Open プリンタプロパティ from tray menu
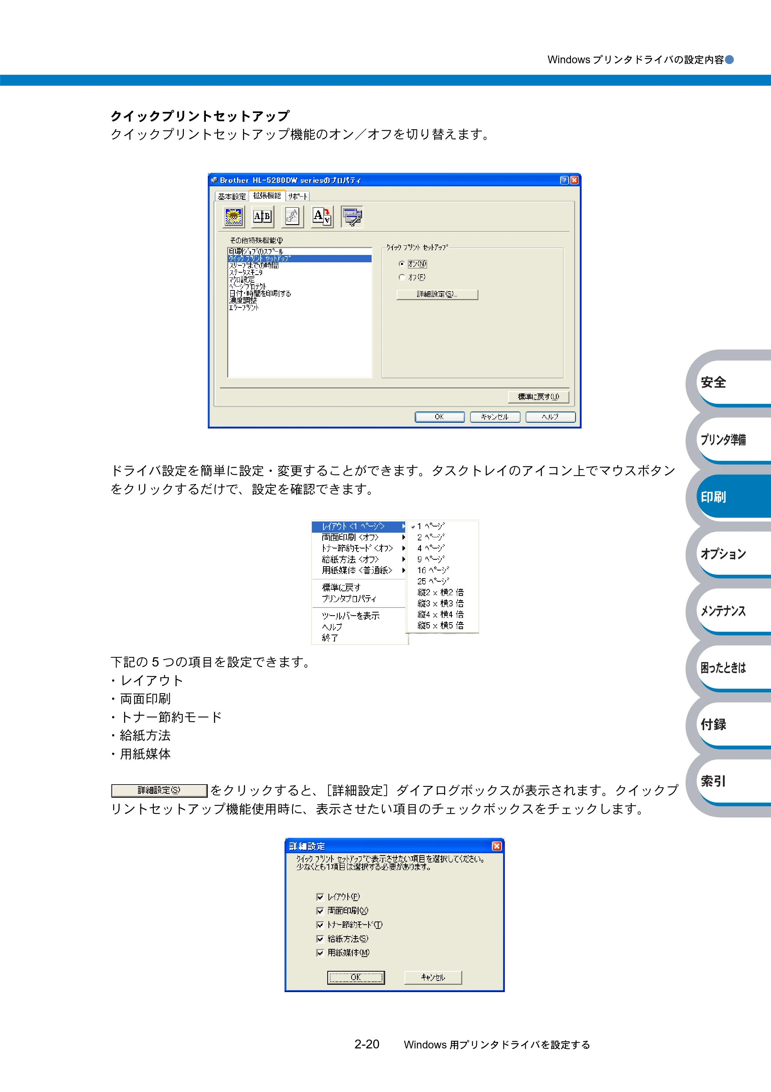 tap(359, 599)
